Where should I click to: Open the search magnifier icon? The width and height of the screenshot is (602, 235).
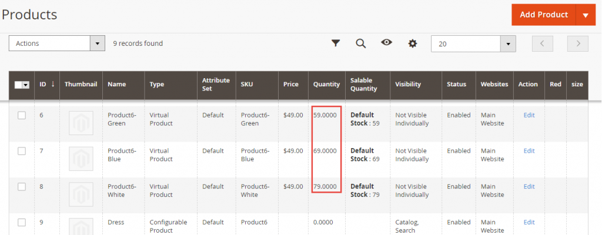point(360,43)
